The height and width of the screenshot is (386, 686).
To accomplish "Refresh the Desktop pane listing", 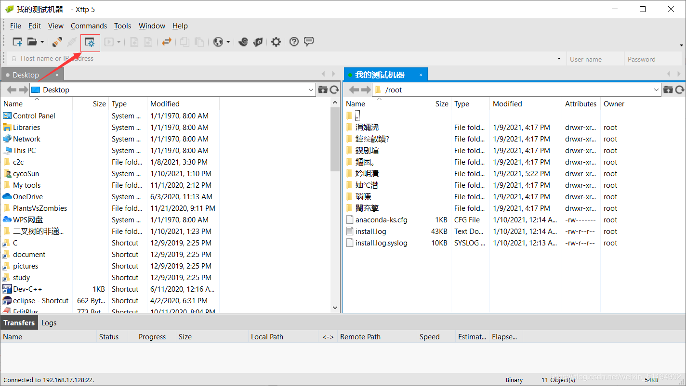I will [x=334, y=90].
